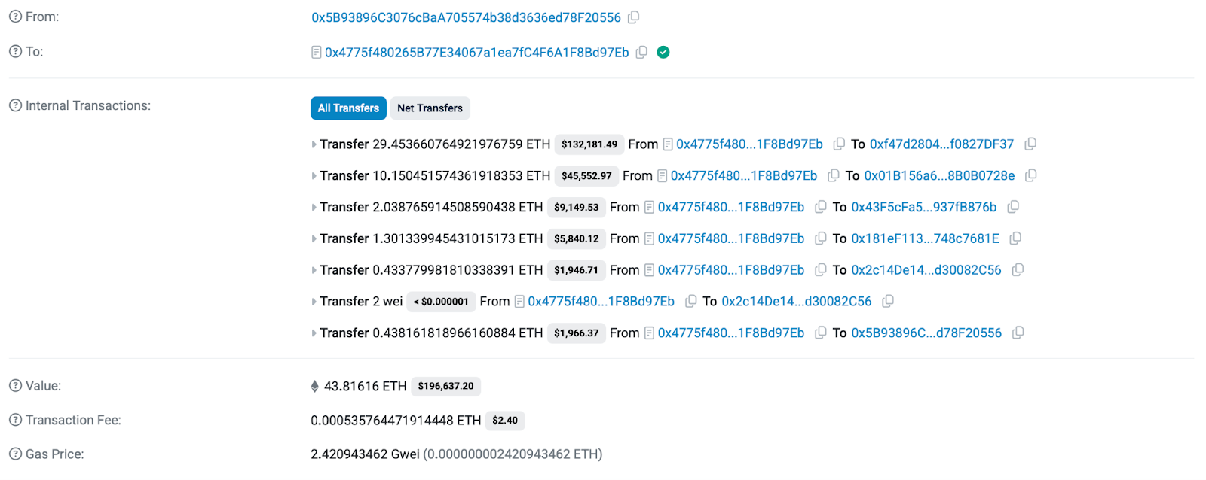Viewport: 1206px width, 480px height.
Task: Click the help icon next to Internal Transactions
Action: click(15, 106)
